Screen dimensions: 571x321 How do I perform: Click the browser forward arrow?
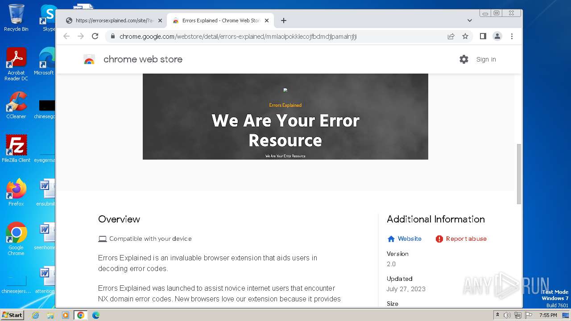coord(81,36)
